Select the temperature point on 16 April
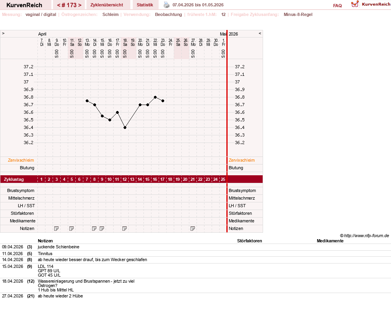Viewport: 391px width, 319px height. tap(110, 120)
